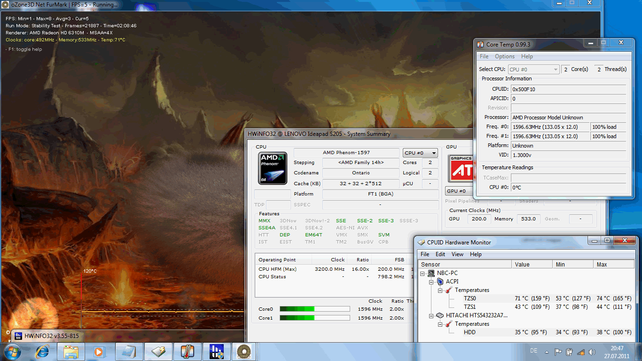Click the Core0 load bar
Viewport: 642px width, 361px height.
pyautogui.click(x=315, y=309)
